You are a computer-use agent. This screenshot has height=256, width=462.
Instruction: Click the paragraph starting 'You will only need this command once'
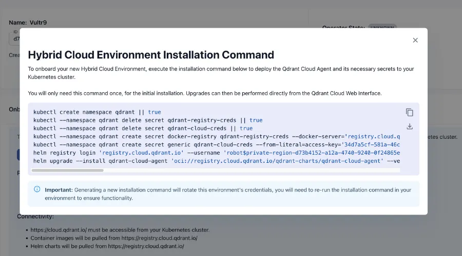pyautogui.click(x=205, y=94)
